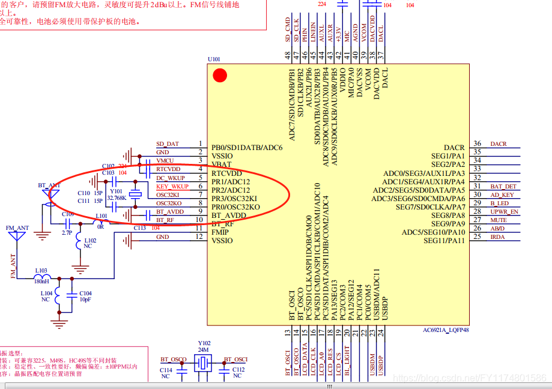The image size is (552, 389).
Task: Select the L101 0R inductor symbol
Action: 102,223
